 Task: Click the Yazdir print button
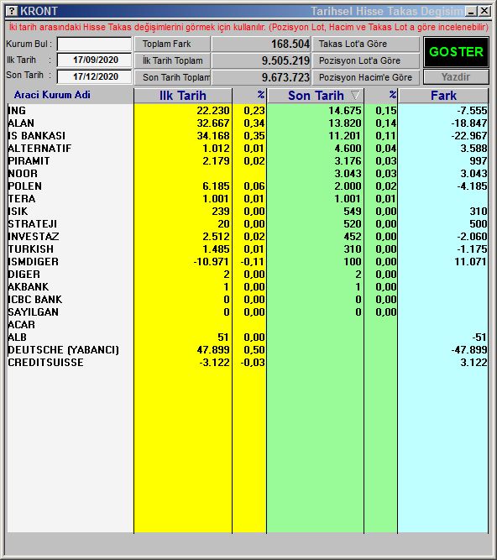point(456,76)
